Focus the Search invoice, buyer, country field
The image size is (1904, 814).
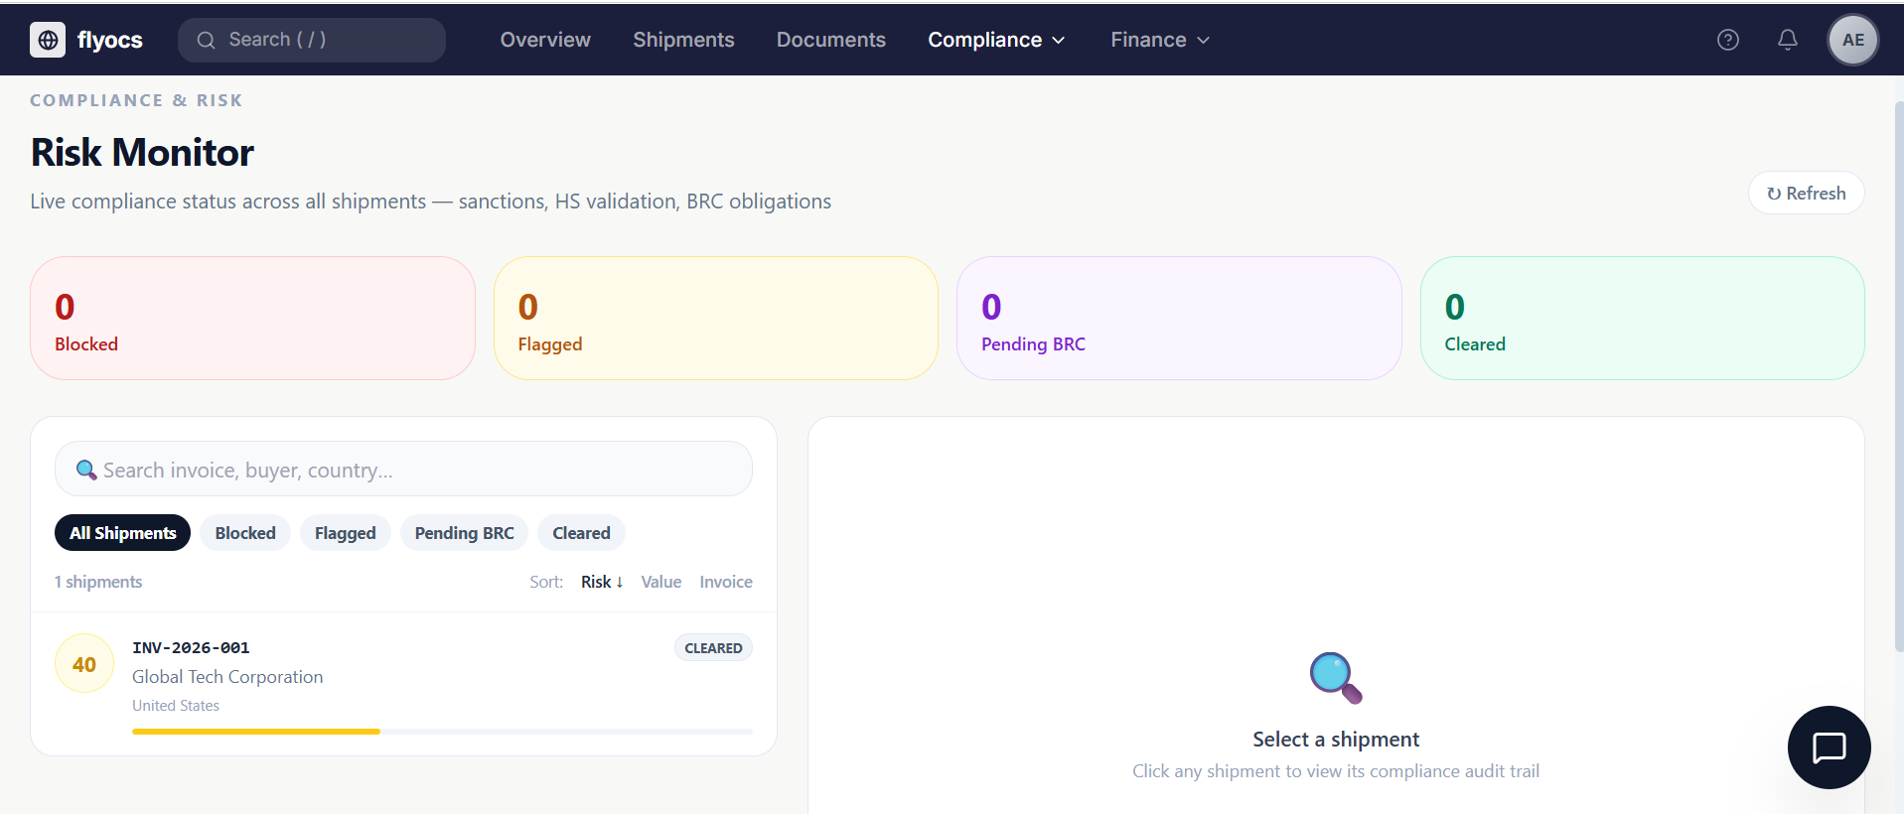[x=417, y=470]
